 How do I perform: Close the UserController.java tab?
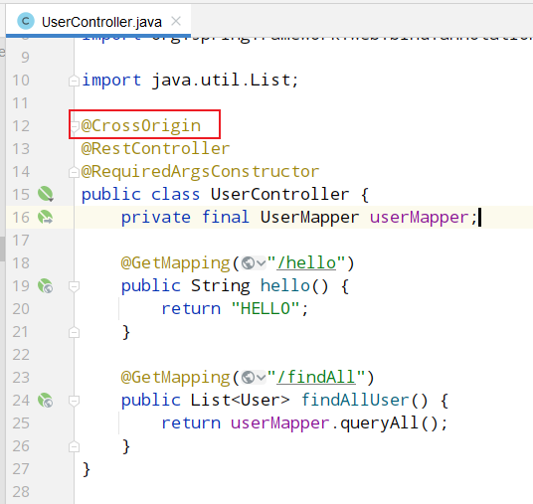(x=176, y=21)
